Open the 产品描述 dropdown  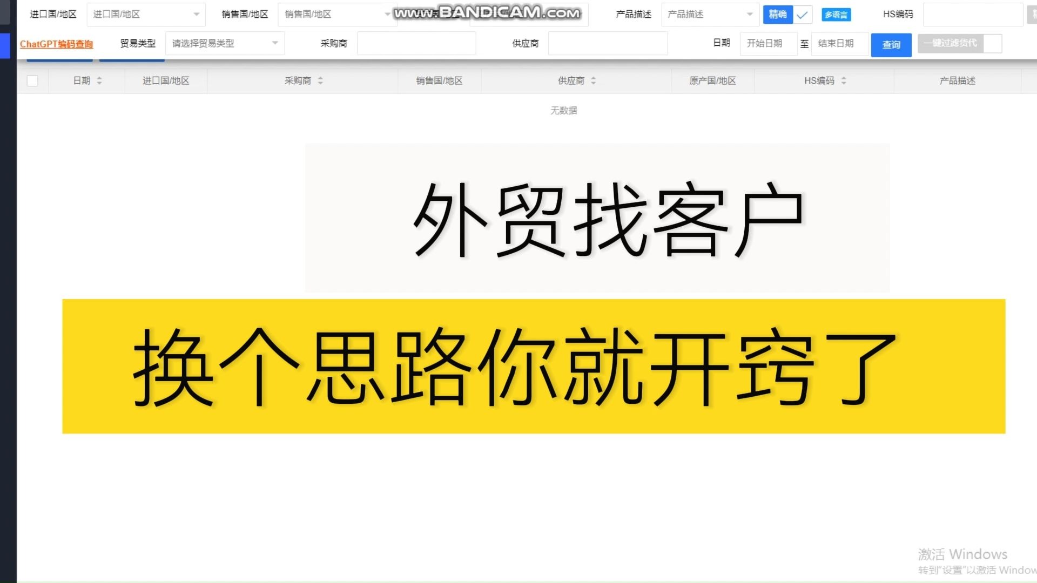[710, 15]
